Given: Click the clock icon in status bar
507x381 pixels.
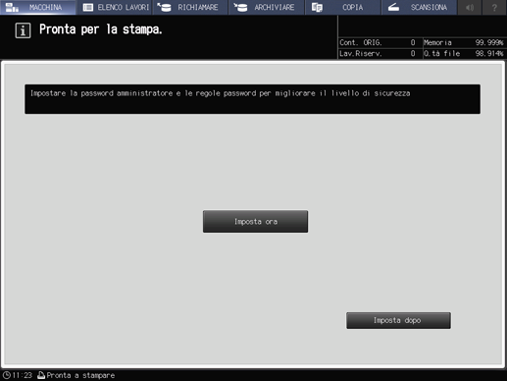Looking at the screenshot, I should coord(7,375).
